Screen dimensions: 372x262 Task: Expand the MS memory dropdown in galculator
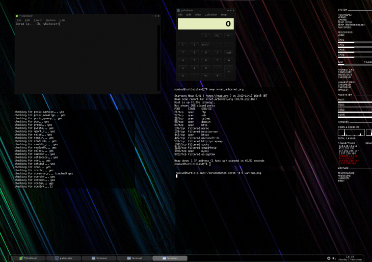[206, 44]
